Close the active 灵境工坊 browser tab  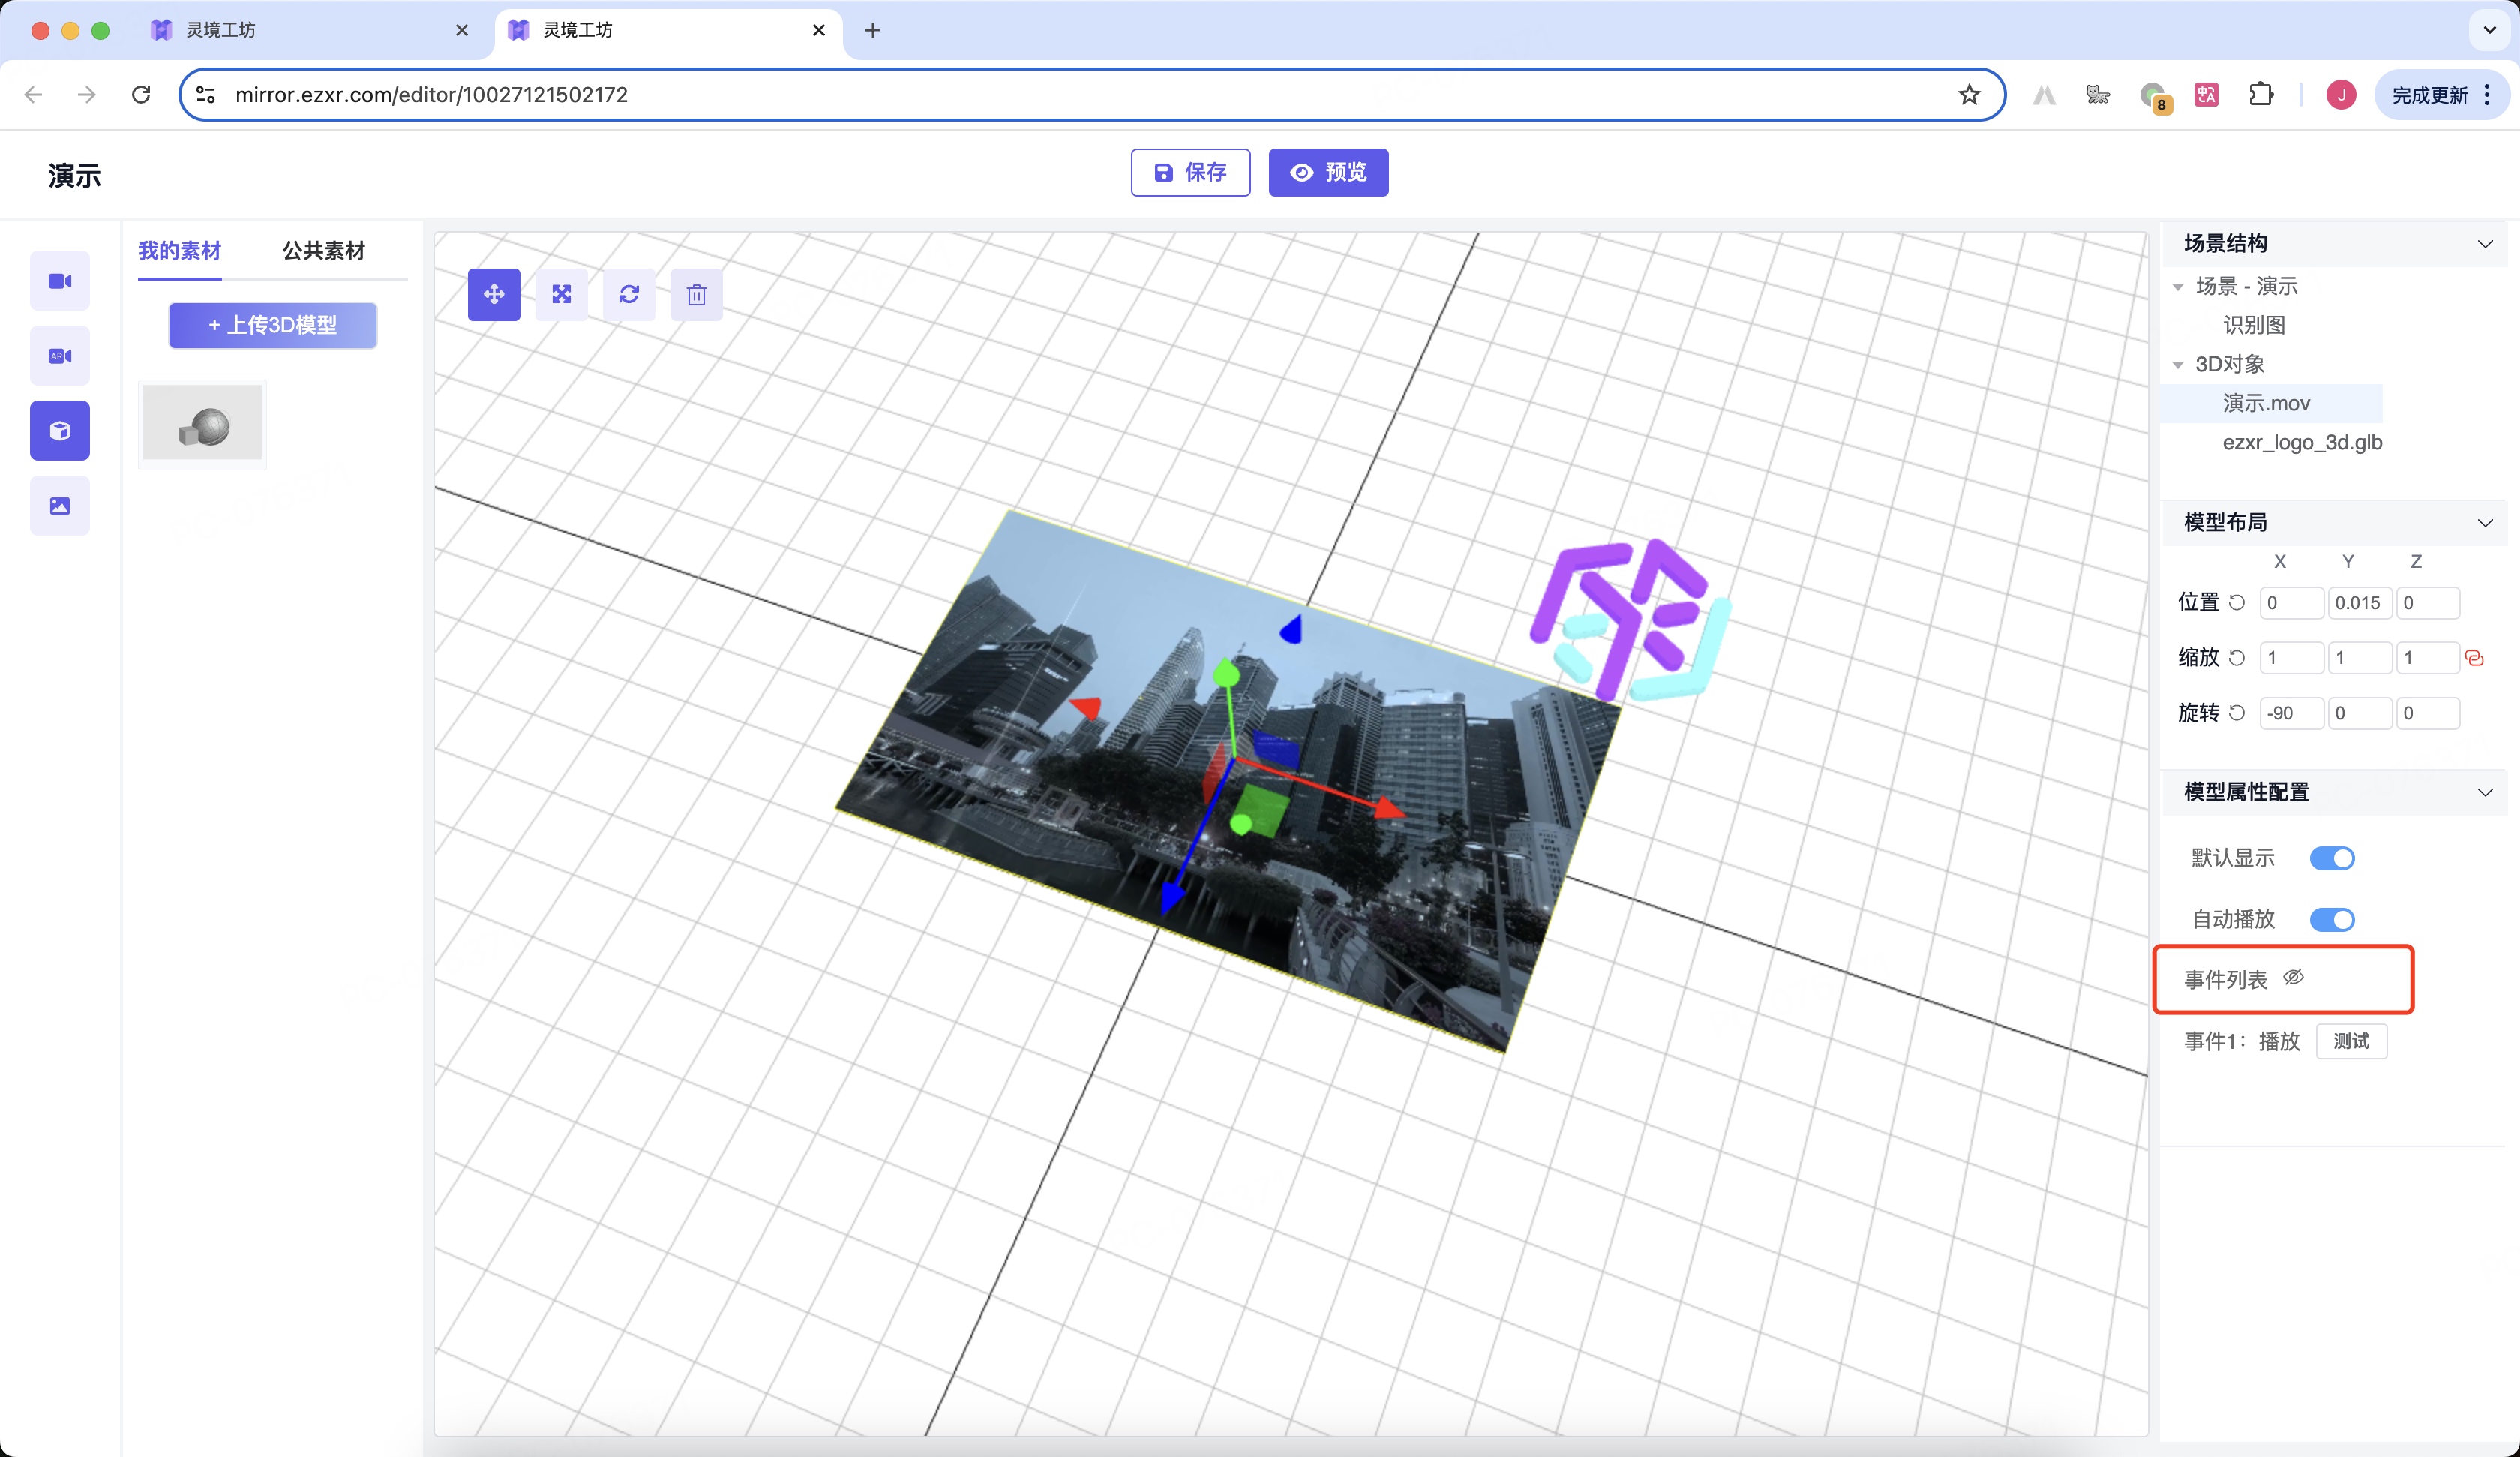(819, 30)
